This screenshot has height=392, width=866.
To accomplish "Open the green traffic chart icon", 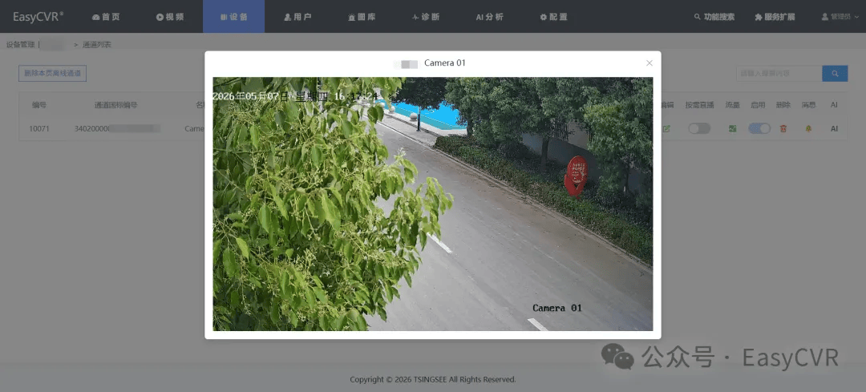I will [x=732, y=128].
